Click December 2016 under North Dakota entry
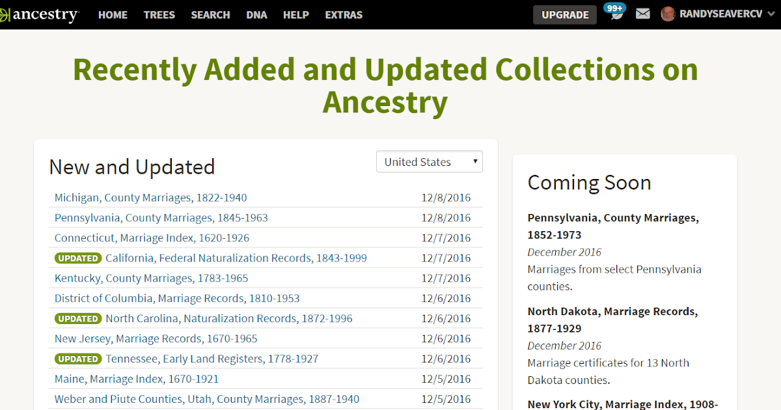781x410 pixels. 564,346
